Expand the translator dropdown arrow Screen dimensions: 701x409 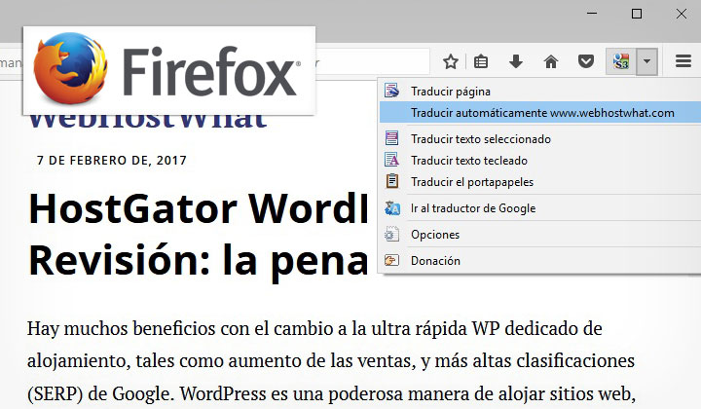(646, 61)
